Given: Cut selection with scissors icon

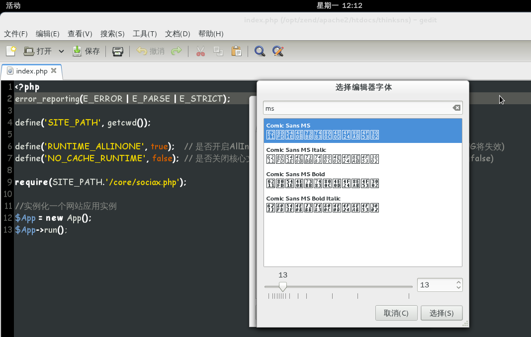Looking at the screenshot, I should [200, 51].
